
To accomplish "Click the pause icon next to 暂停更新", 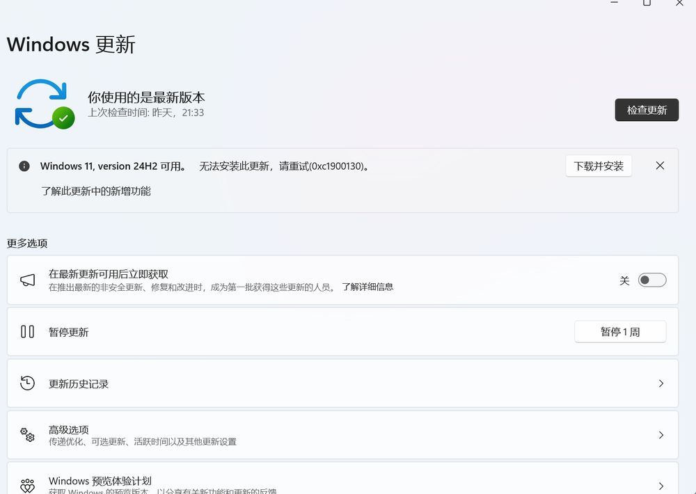I will point(28,332).
